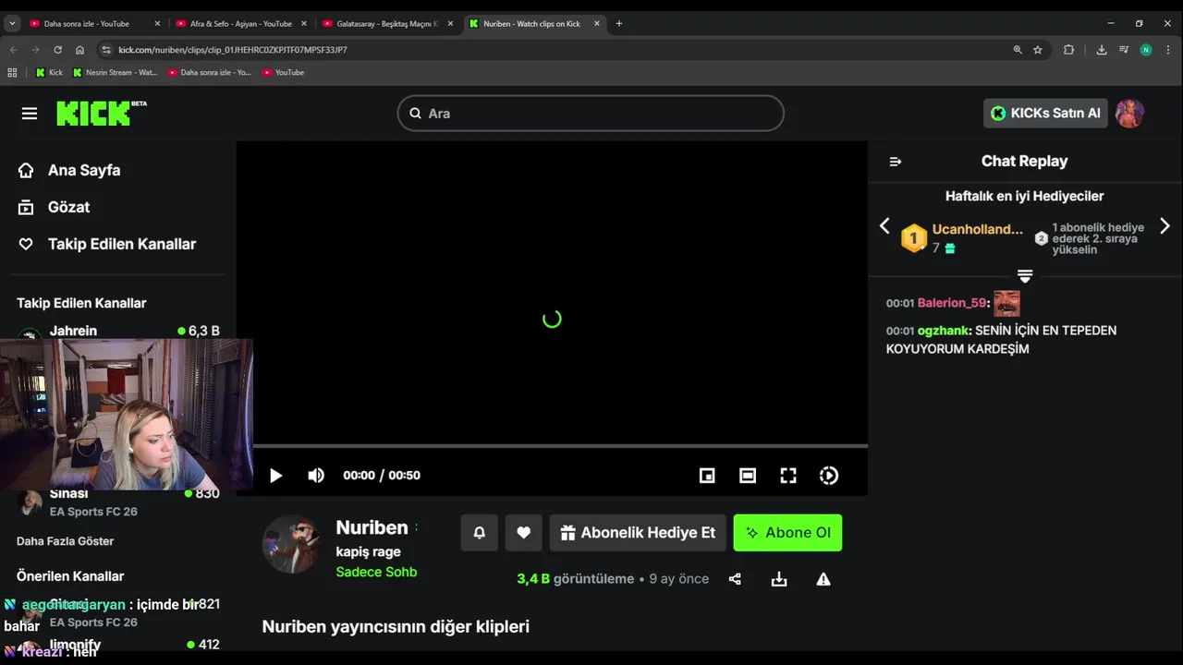Open the profile avatar menu
The height and width of the screenshot is (665, 1183).
point(1129,114)
